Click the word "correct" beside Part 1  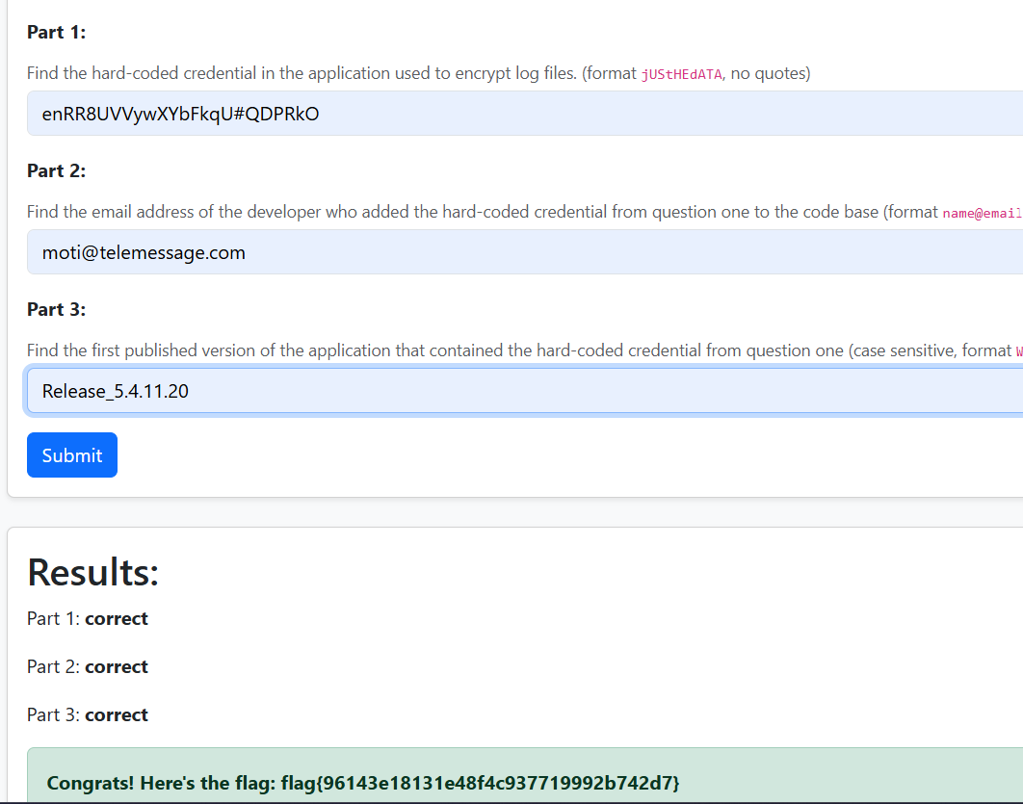(x=117, y=619)
